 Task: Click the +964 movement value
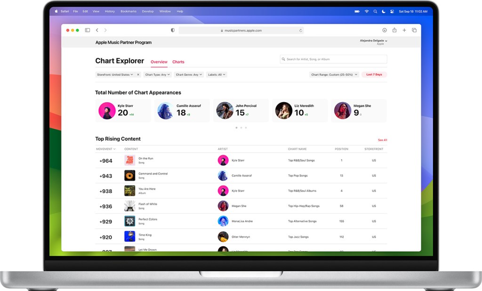click(106, 161)
